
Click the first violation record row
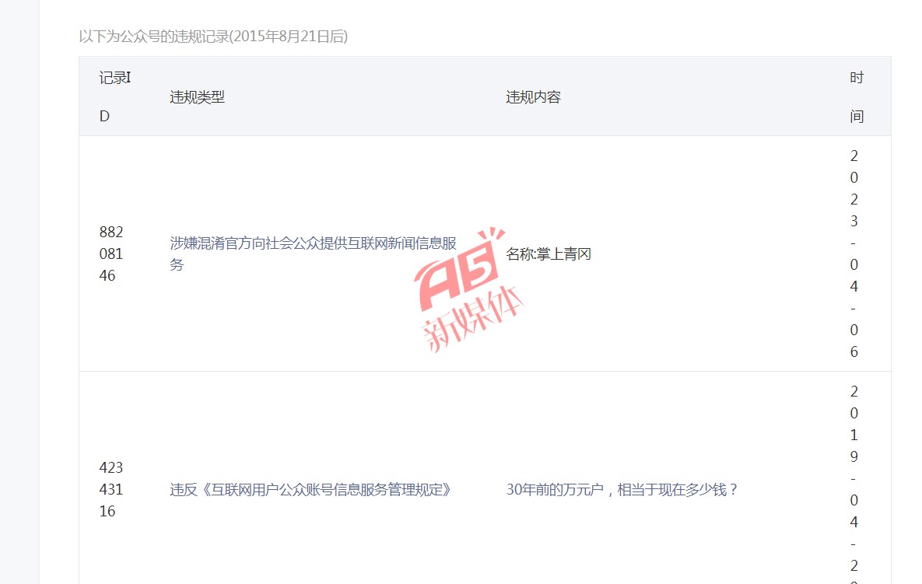point(485,254)
